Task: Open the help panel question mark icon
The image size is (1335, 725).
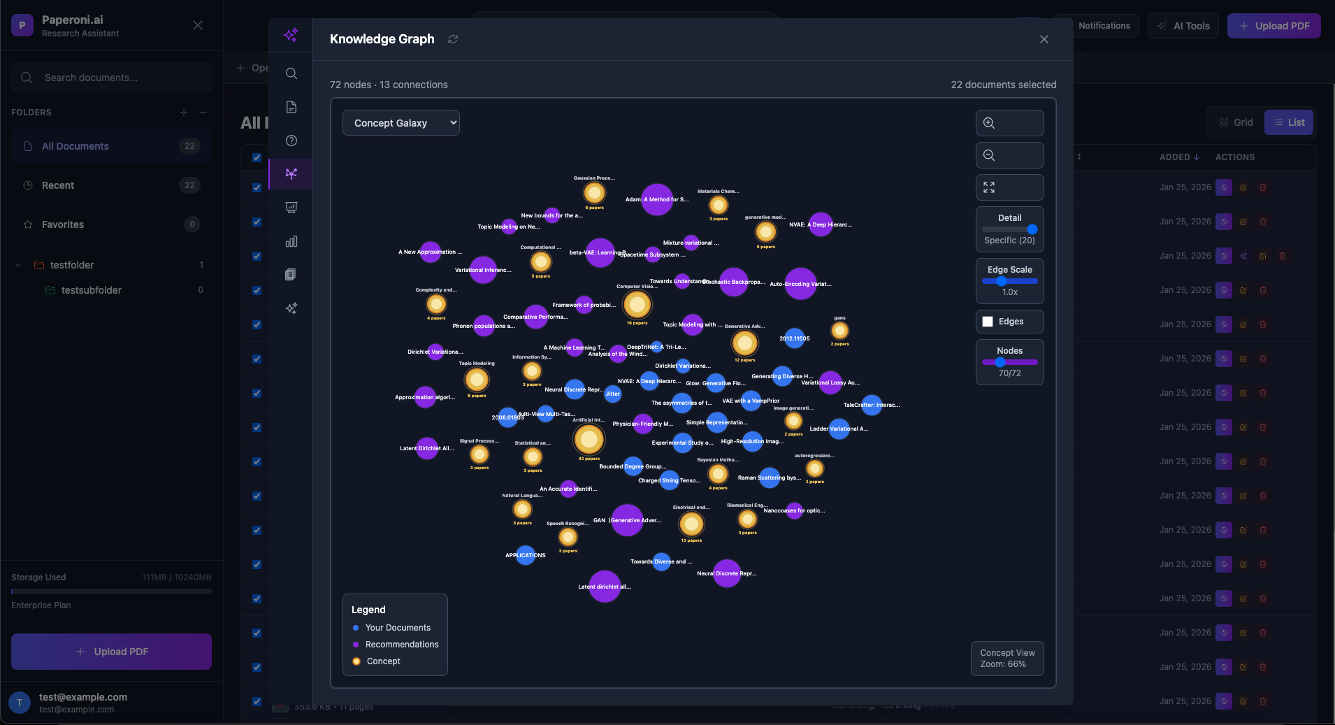Action: (291, 141)
